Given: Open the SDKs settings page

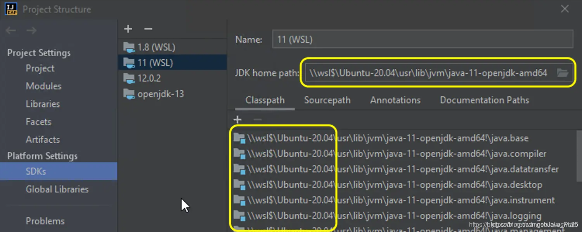Looking at the screenshot, I should coord(59,171).
